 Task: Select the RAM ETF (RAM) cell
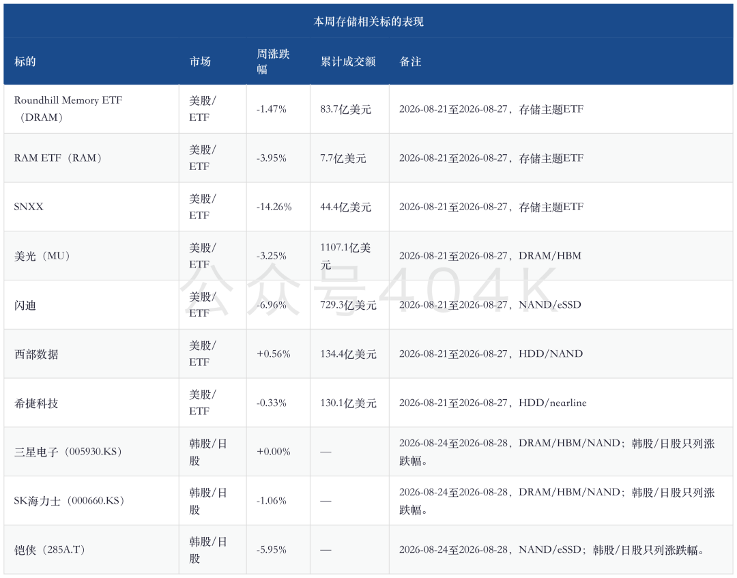coord(91,158)
